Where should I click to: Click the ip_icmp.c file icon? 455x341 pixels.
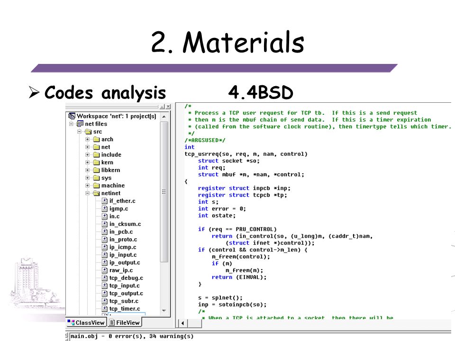coord(105,247)
